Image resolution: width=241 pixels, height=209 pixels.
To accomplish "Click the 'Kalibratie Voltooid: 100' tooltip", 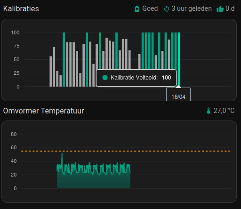I will tap(137, 78).
